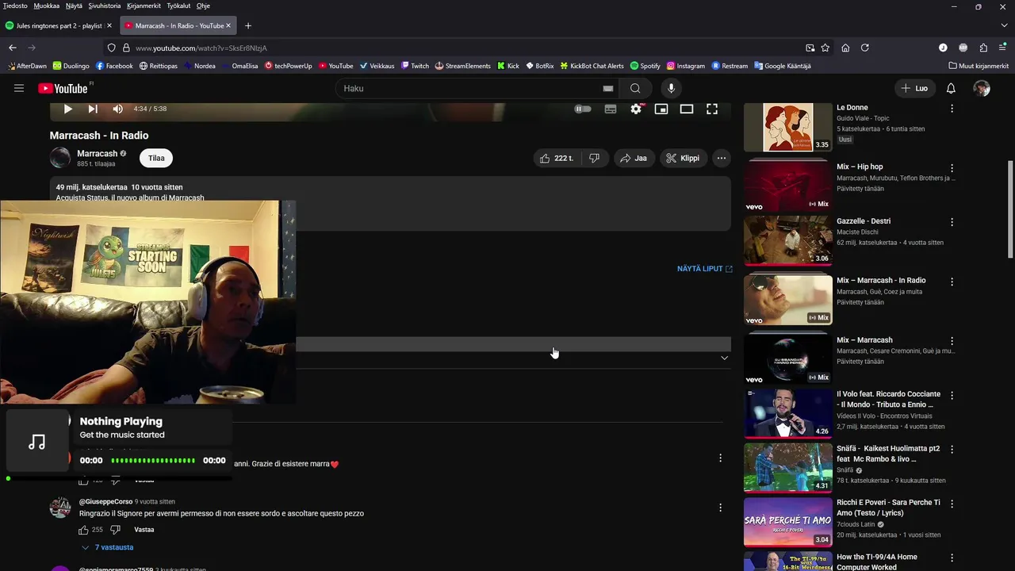1015x571 pixels.
Task: Open Työkalut menu
Action: [x=178, y=6]
